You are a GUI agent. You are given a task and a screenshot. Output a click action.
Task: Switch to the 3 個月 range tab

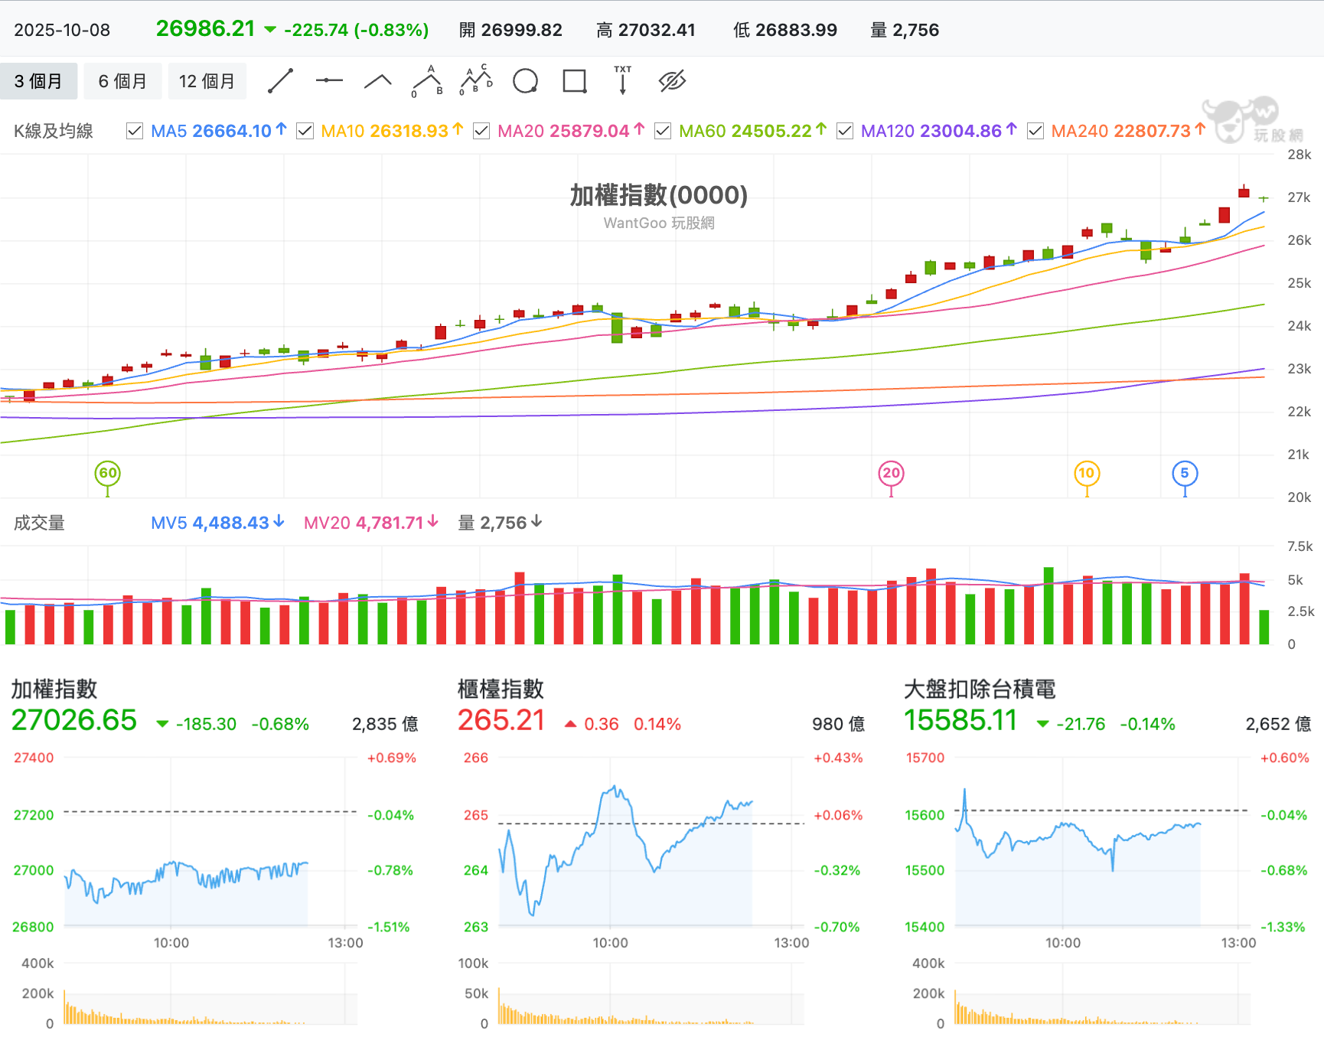(x=38, y=81)
